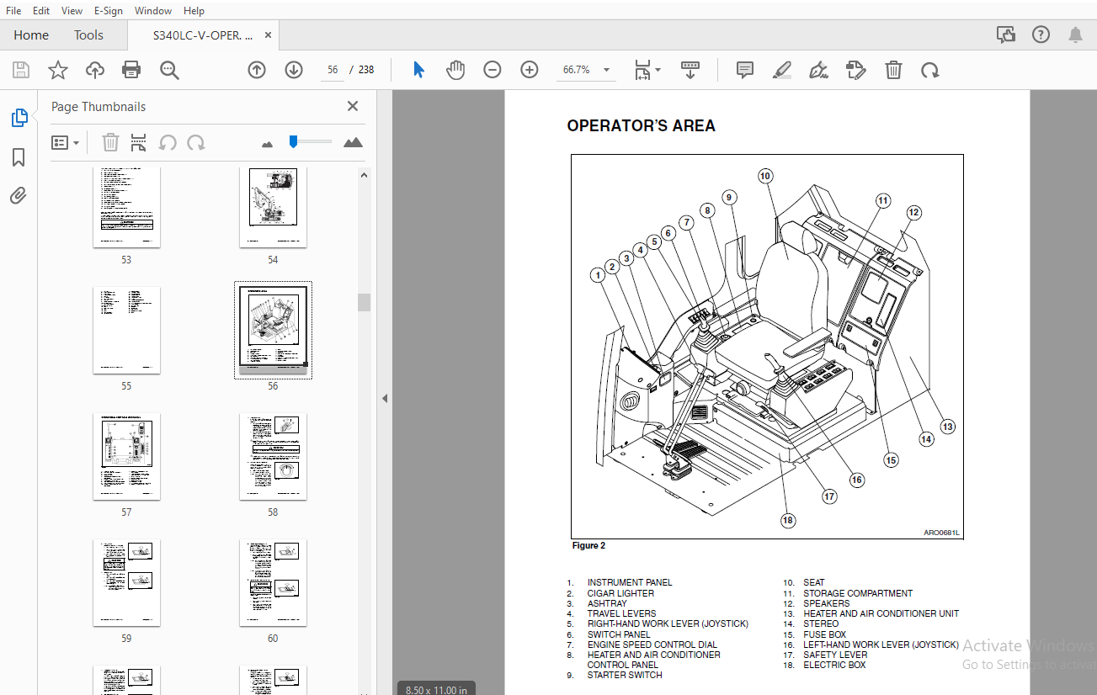Select page 55 thumbnail

click(x=126, y=331)
